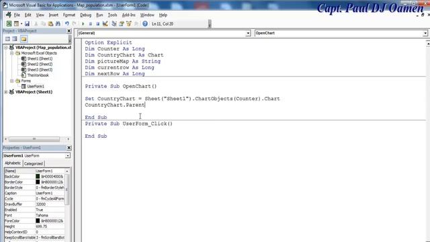Open the View menu
This screenshot has height=242, width=430.
[x=40, y=15]
